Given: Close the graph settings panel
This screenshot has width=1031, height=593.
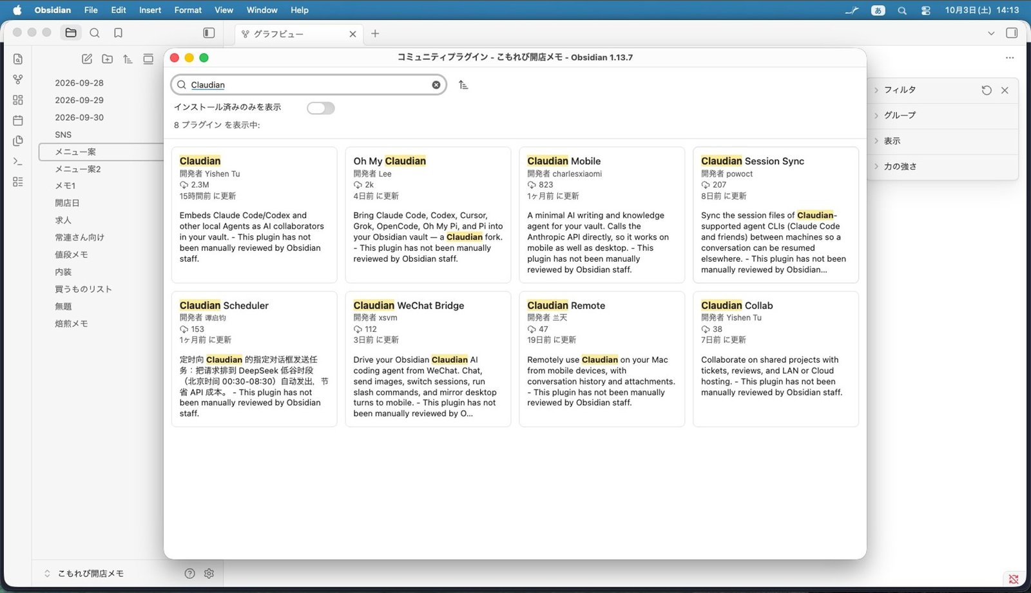Looking at the screenshot, I should click(1005, 90).
